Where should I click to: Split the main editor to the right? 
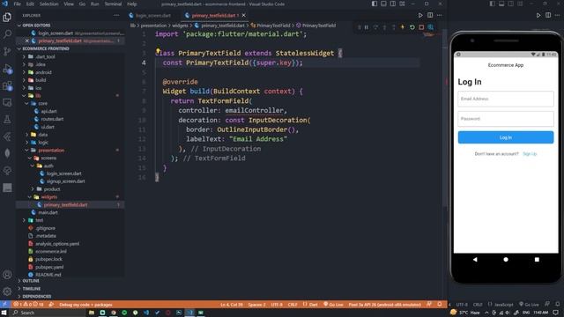point(430,16)
